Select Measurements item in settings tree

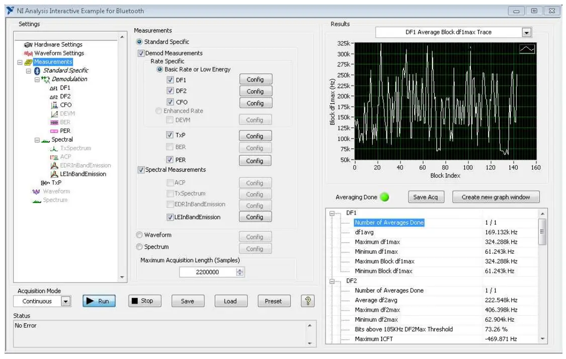(53, 62)
